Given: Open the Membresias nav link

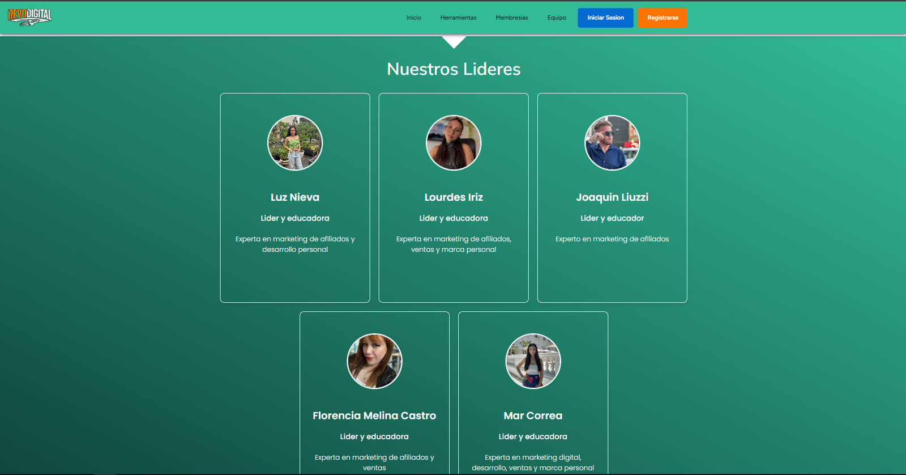Looking at the screenshot, I should tap(511, 18).
